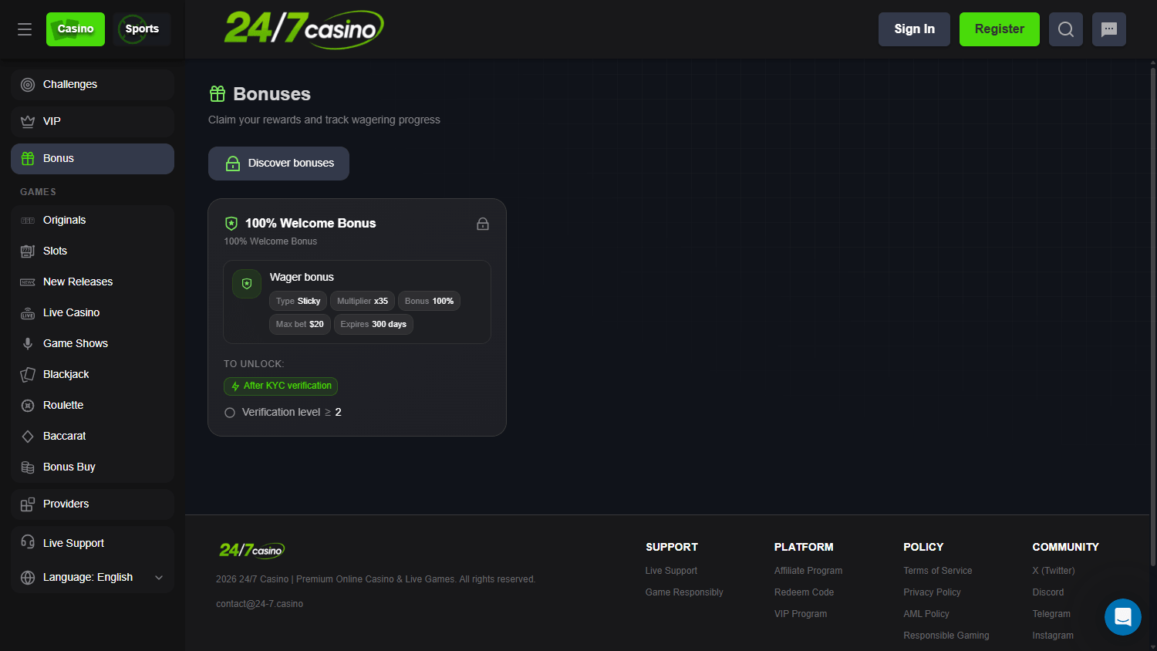Screen dimensions: 1157x651
Task: Click the Discover bonuses button
Action: [278, 164]
